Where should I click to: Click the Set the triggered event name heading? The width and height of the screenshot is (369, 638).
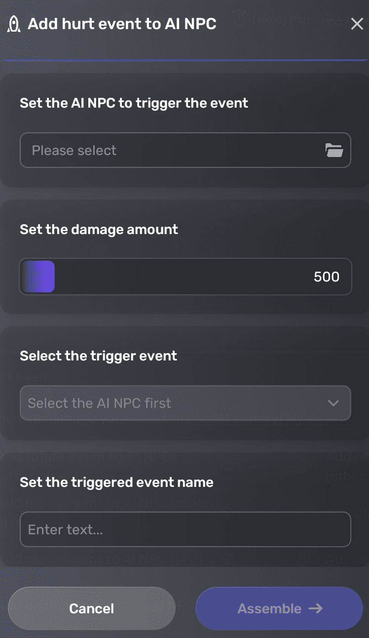coord(116,482)
